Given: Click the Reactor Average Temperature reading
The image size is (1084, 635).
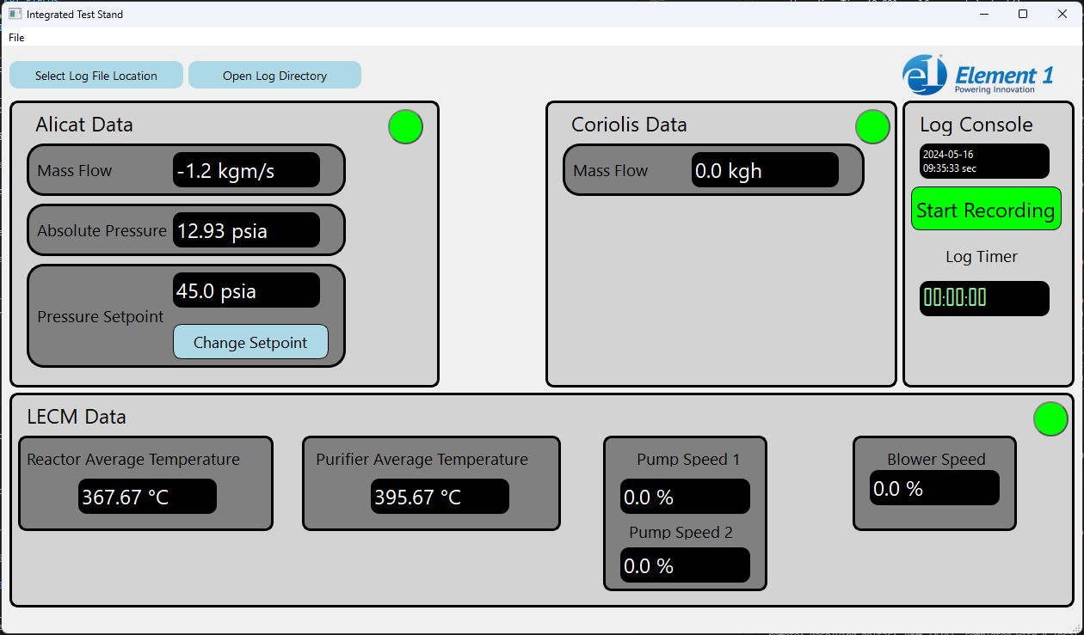Looking at the screenshot, I should click(146, 497).
